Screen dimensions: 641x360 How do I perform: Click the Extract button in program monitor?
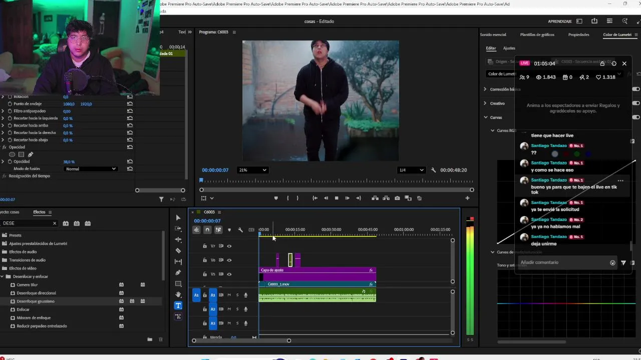point(386,198)
